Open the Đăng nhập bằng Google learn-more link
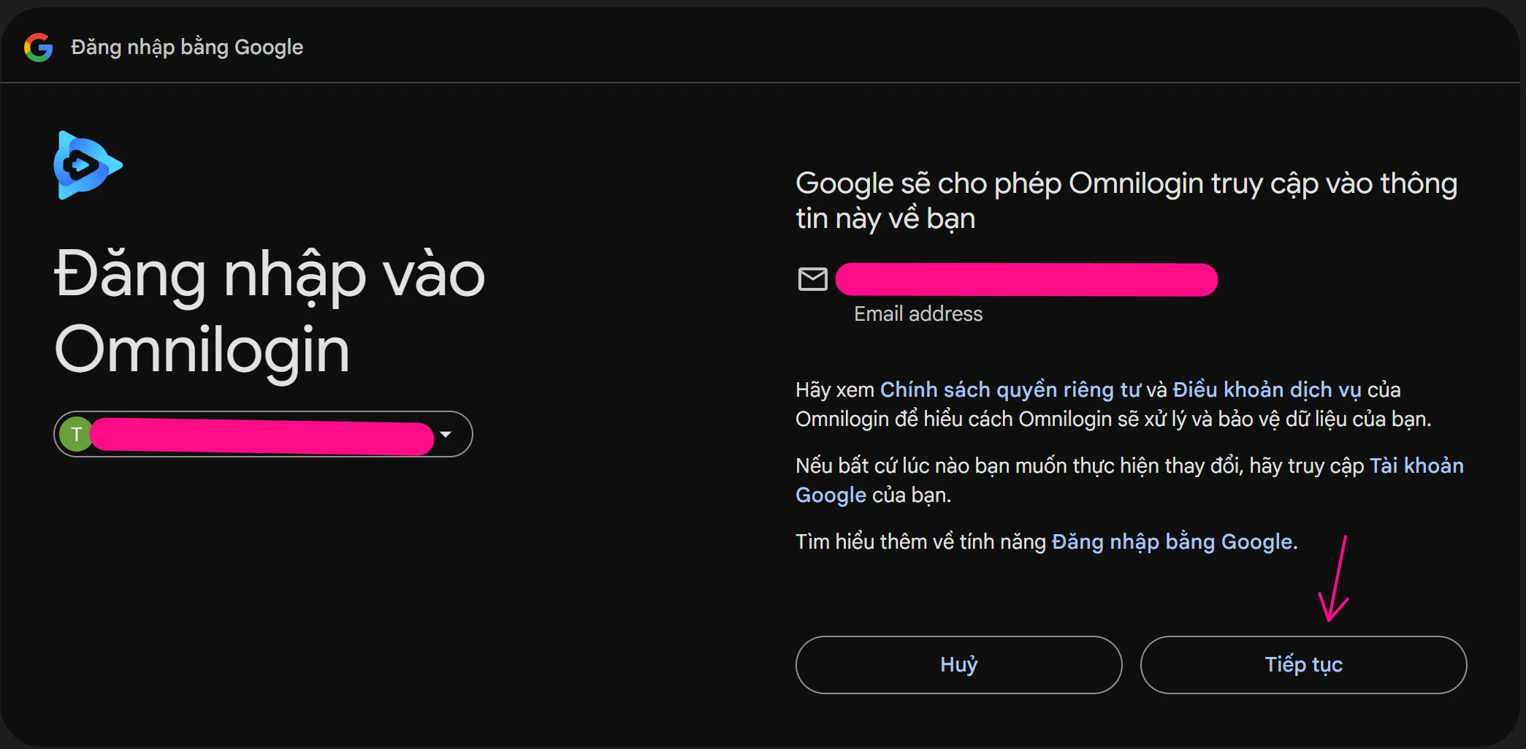The image size is (1526, 749). 1172,542
